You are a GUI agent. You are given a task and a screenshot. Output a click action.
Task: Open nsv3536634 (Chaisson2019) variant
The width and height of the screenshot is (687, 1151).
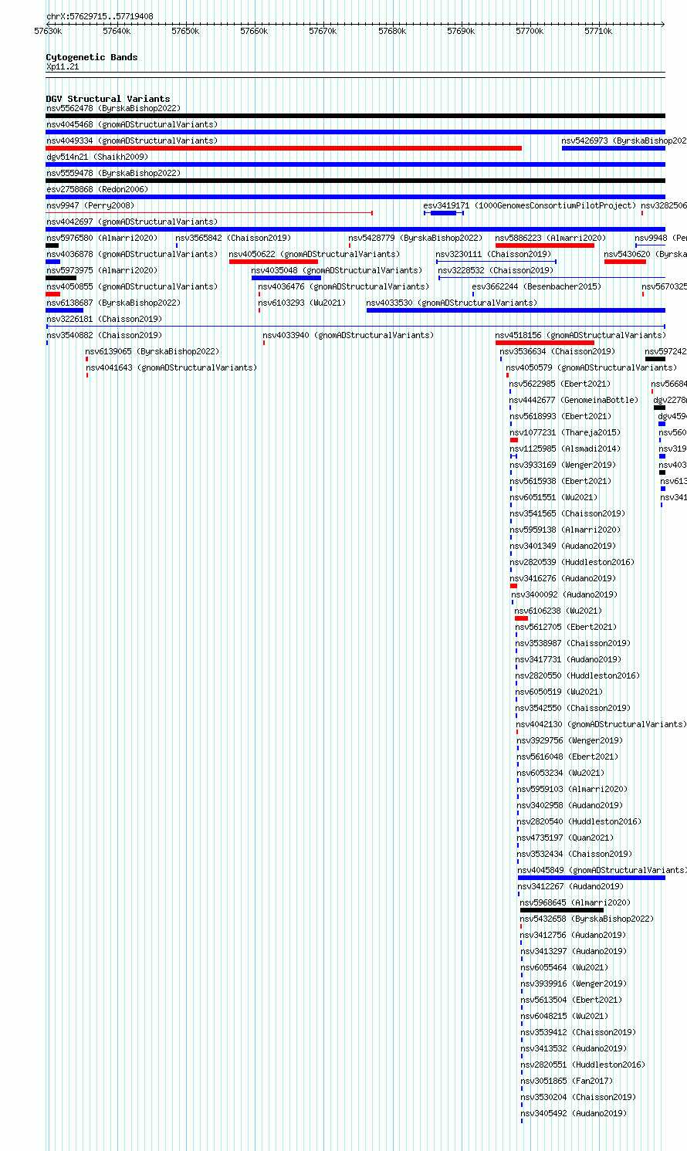pyautogui.click(x=557, y=352)
